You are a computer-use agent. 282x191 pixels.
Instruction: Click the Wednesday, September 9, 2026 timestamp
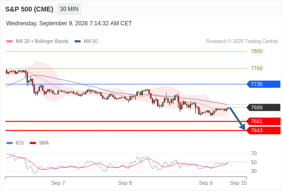(x=69, y=23)
